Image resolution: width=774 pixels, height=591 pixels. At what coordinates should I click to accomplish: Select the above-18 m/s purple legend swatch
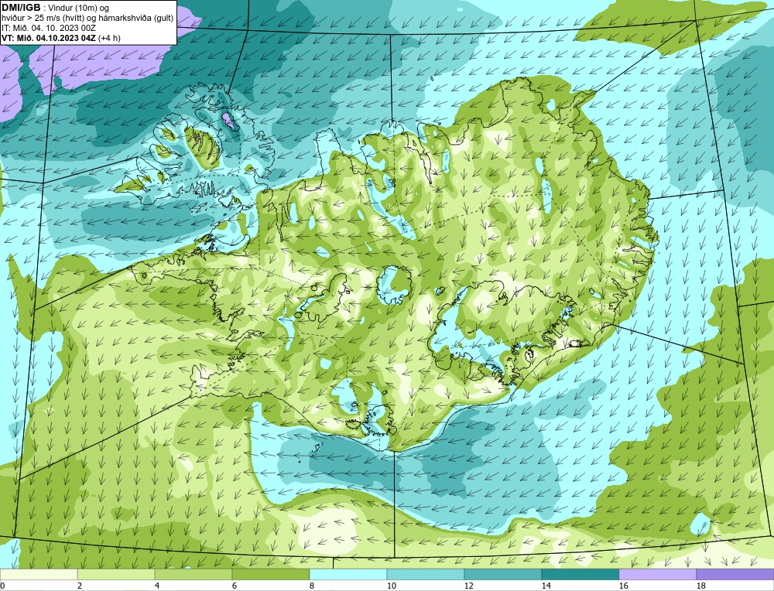[735, 574]
